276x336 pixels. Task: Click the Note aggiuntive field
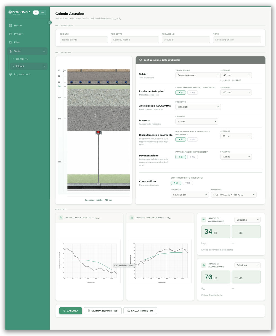(x=237, y=40)
